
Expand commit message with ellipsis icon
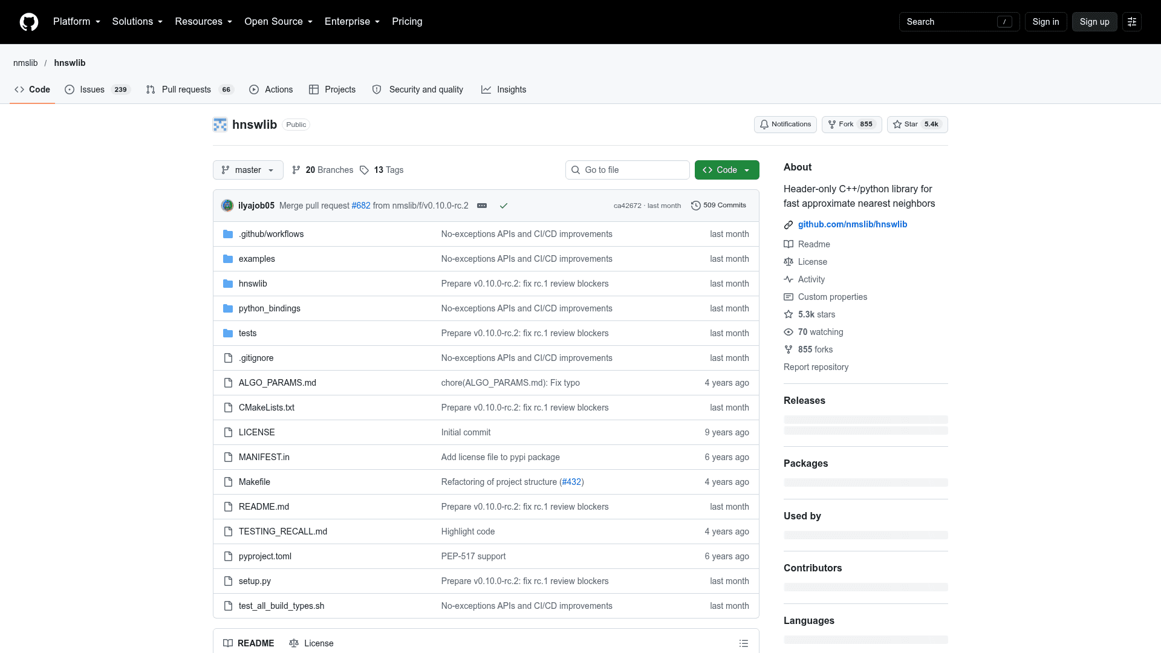point(482,206)
